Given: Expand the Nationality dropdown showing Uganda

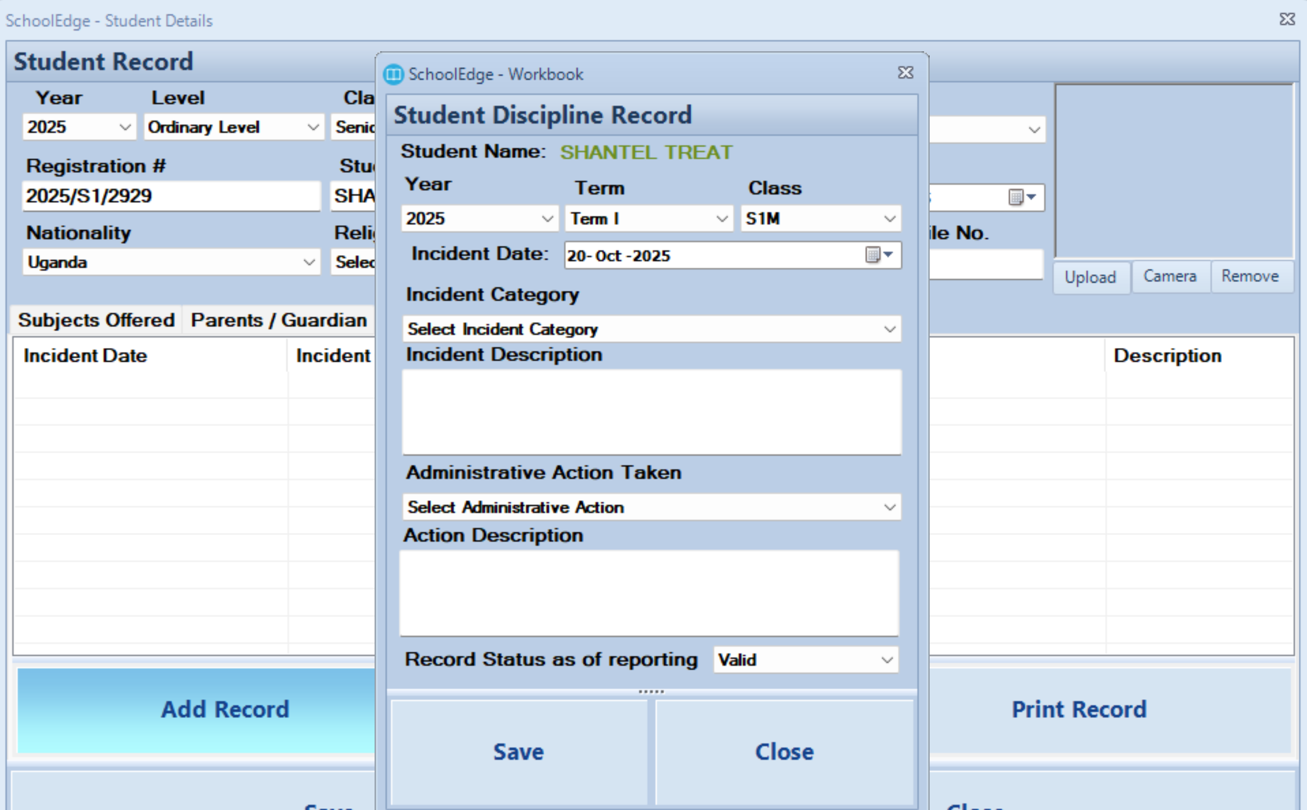Looking at the screenshot, I should [309, 262].
